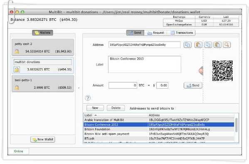This screenshot has width=249, height=164.
Task: Click the New address button
Action: pyautogui.click(x=95, y=108)
